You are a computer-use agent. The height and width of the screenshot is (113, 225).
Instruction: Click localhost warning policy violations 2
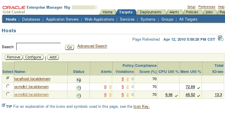pos(128,79)
